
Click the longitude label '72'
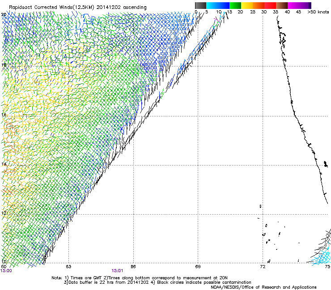point(263,267)
